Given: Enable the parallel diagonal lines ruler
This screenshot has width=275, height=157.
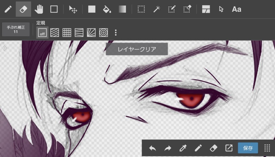Looking at the screenshot, I should tap(55, 33).
